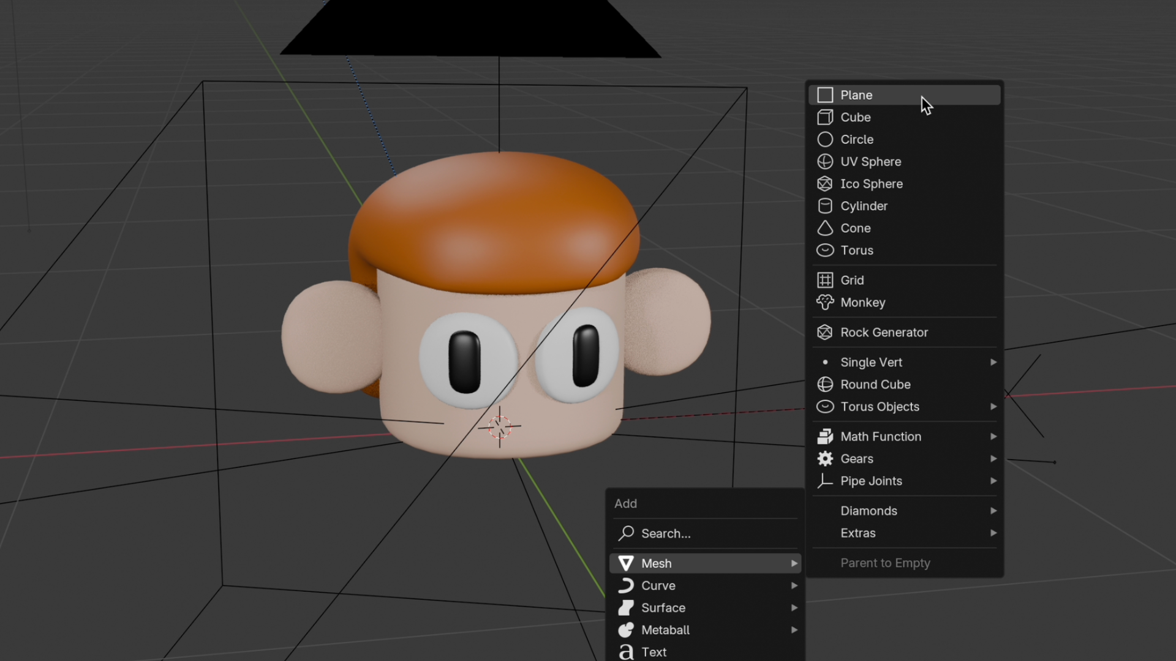The image size is (1176, 661).
Task: Select Round Cube entry
Action: [x=905, y=384]
